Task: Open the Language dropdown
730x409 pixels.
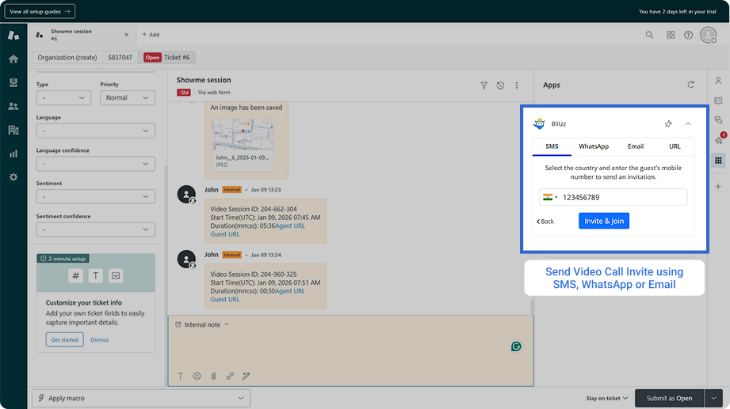Action: [96, 131]
